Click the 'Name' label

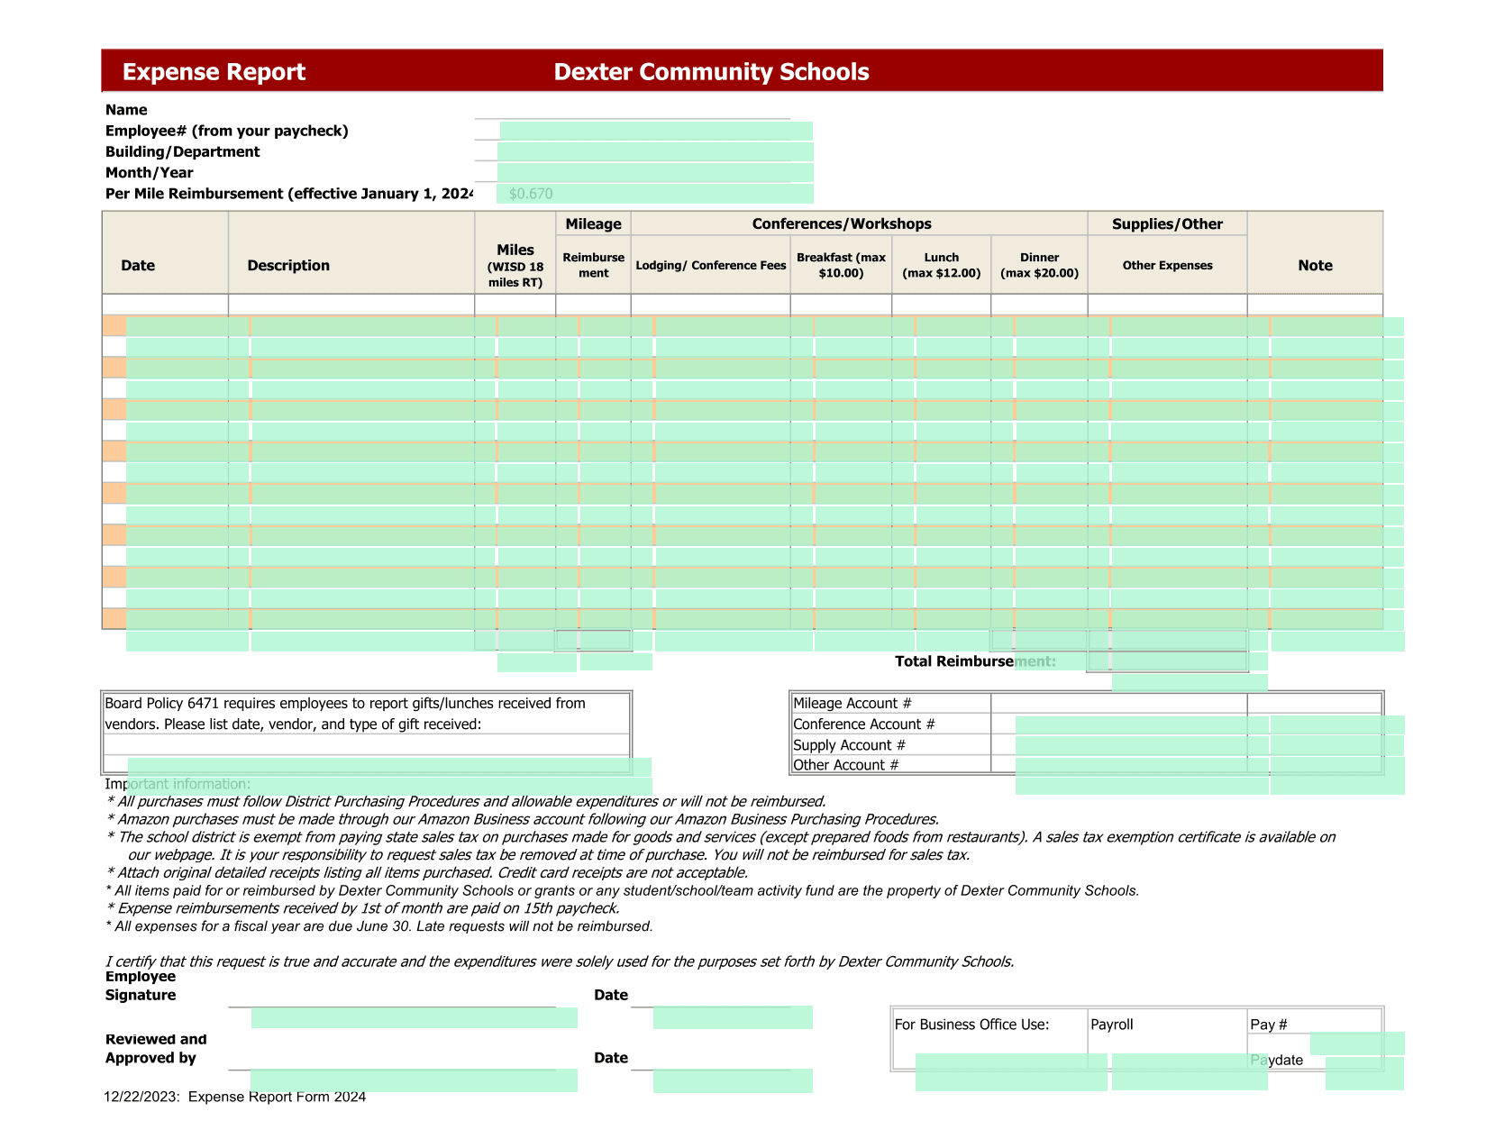126,110
